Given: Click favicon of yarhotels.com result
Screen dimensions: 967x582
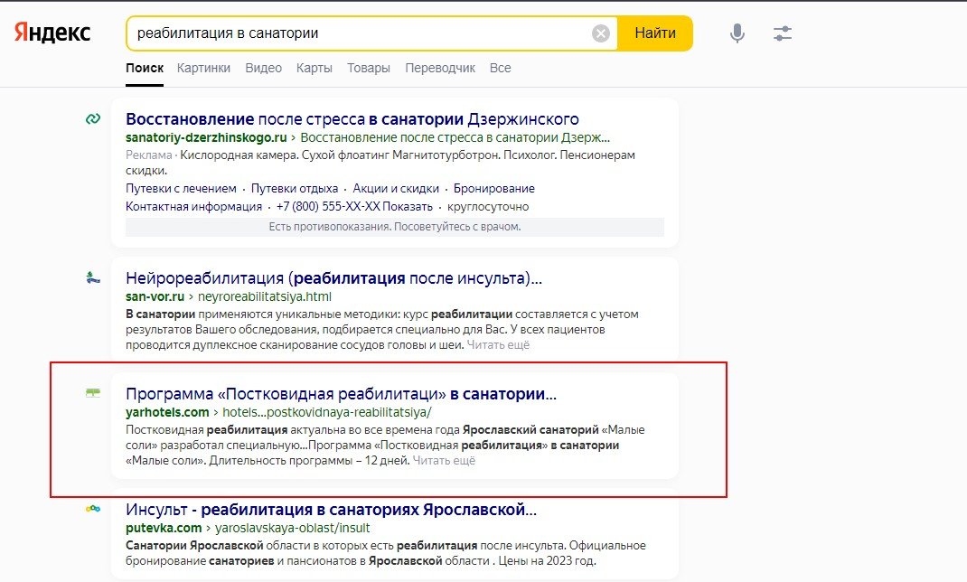Looking at the screenshot, I should click(93, 393).
